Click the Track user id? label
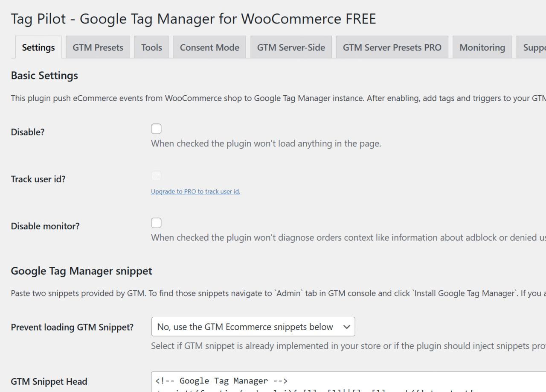Screen dimensions: 546x392 point(38,179)
